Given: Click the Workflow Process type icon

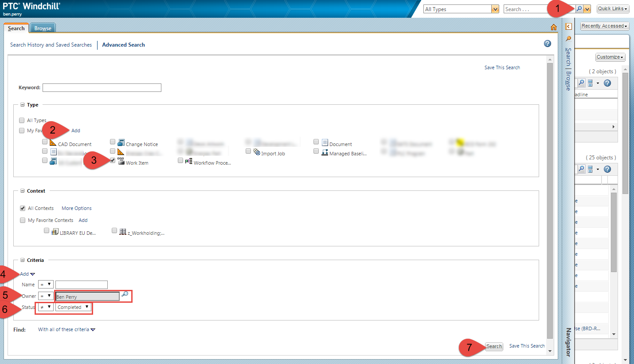Looking at the screenshot, I should [x=188, y=161].
